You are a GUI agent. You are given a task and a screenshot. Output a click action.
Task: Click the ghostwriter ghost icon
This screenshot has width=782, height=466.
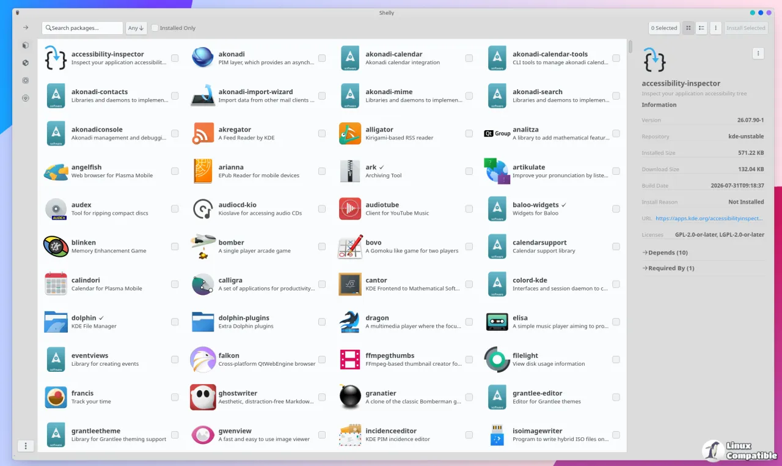click(203, 398)
